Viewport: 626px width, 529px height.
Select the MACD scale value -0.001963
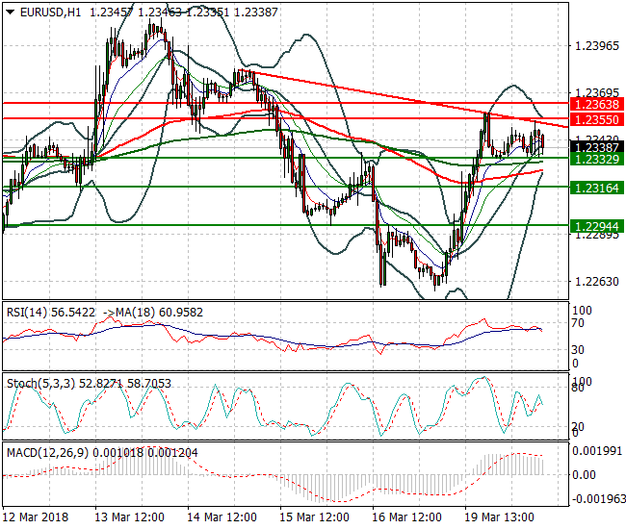[598, 499]
